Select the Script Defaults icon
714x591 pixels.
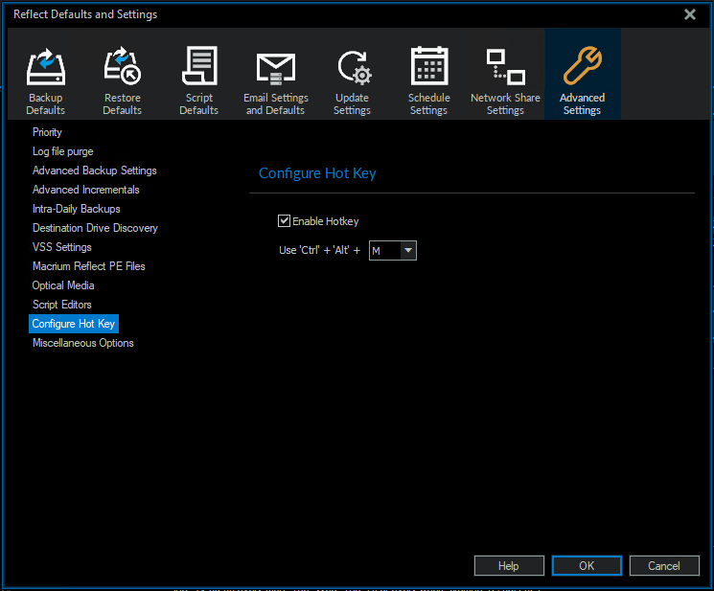coord(199,66)
